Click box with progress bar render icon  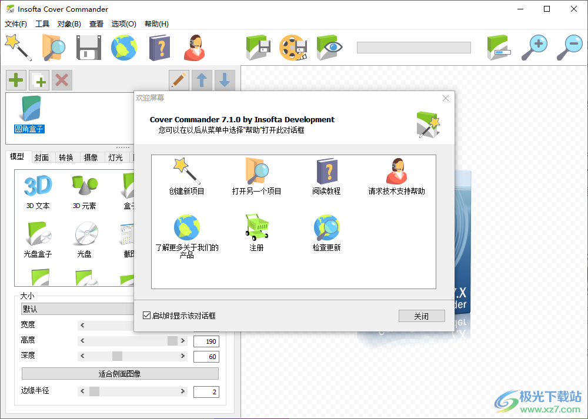tap(499, 48)
